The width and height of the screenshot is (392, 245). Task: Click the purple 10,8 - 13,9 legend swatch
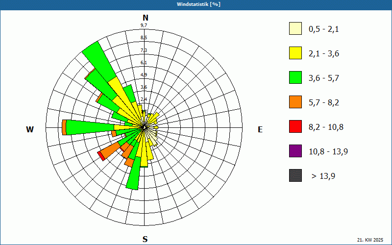point(295,151)
